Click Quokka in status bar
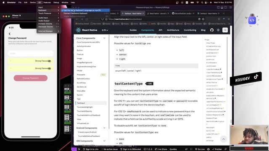Screen dimensions: 269x151 [x=173, y=149]
